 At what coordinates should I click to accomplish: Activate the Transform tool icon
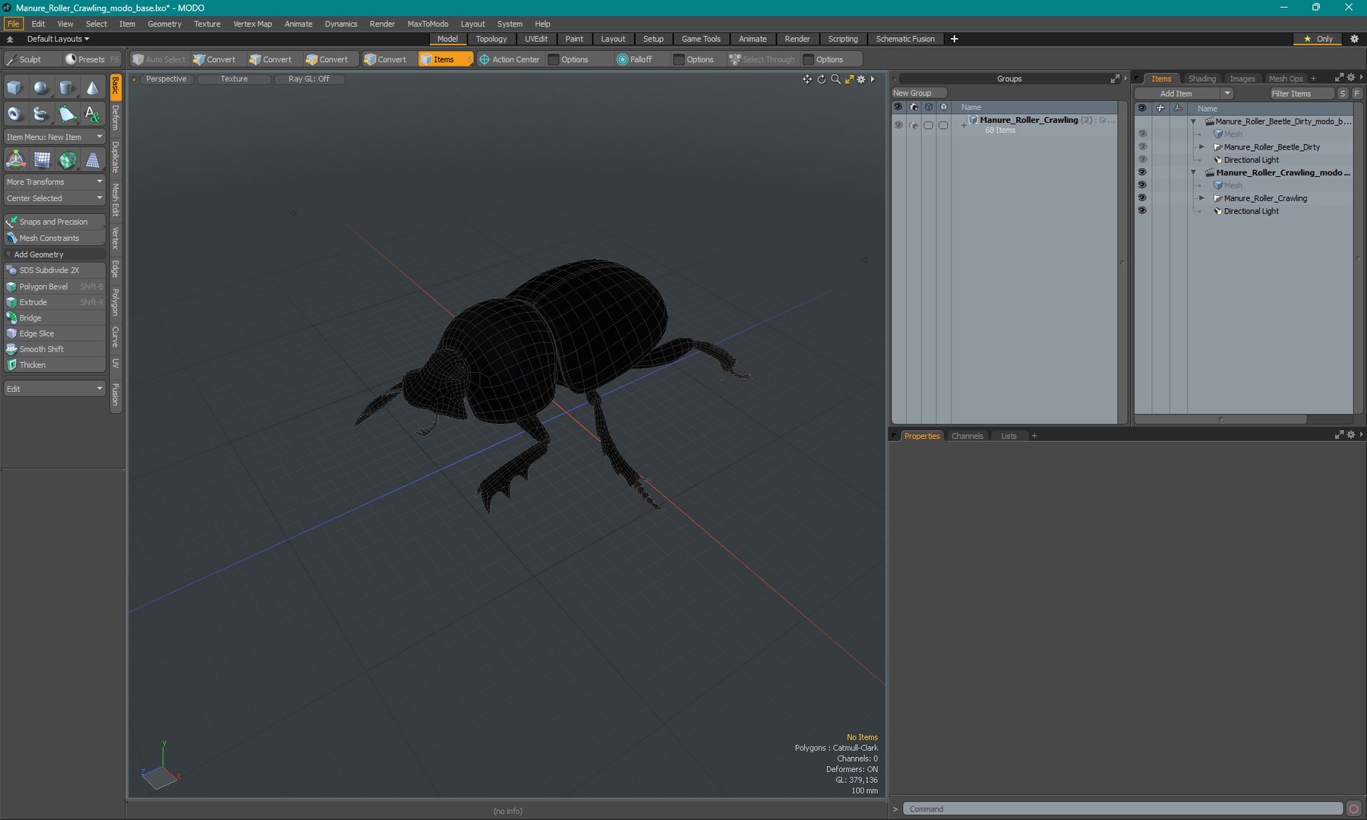16,159
